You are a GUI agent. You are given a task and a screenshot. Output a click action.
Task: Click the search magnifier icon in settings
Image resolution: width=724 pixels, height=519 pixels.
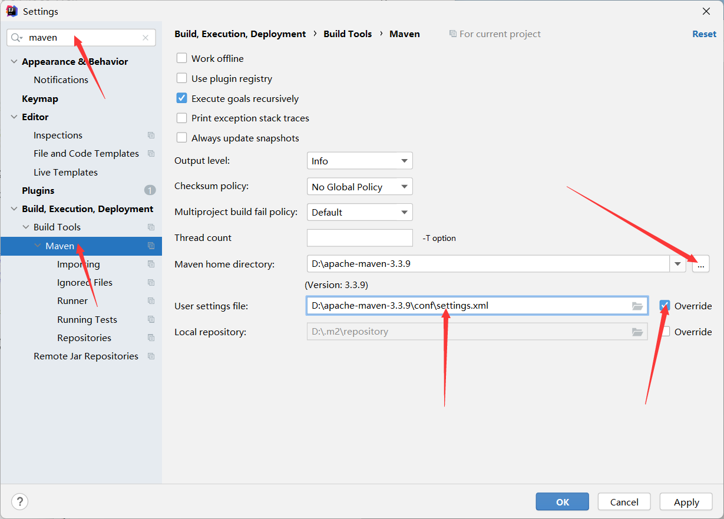coord(17,38)
